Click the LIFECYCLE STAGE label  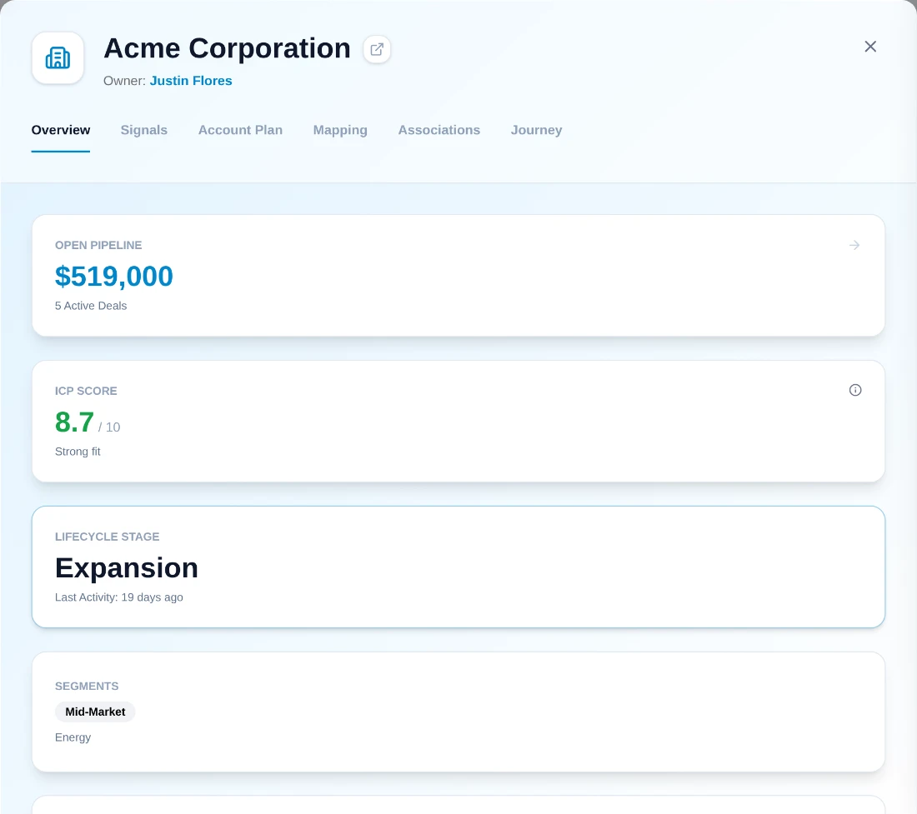(x=107, y=537)
